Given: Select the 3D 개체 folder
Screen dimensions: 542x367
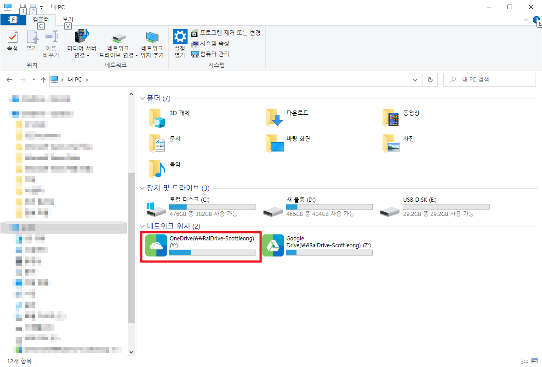Looking at the screenshot, I should point(169,118).
